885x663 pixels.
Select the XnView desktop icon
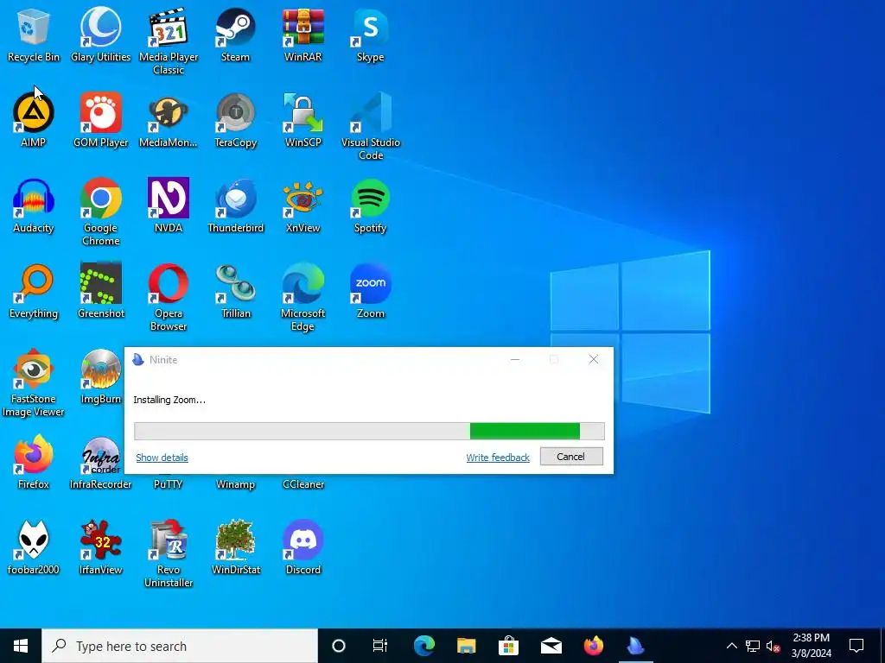tap(303, 205)
